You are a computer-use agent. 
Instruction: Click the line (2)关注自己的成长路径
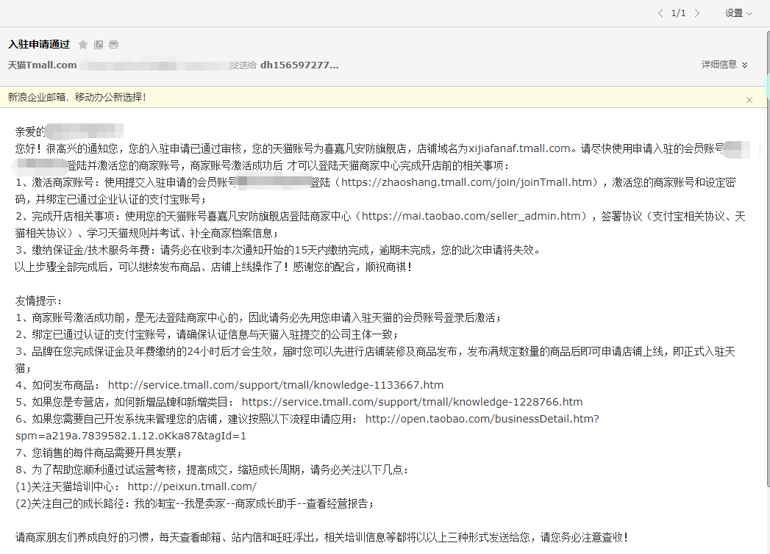[x=194, y=503]
